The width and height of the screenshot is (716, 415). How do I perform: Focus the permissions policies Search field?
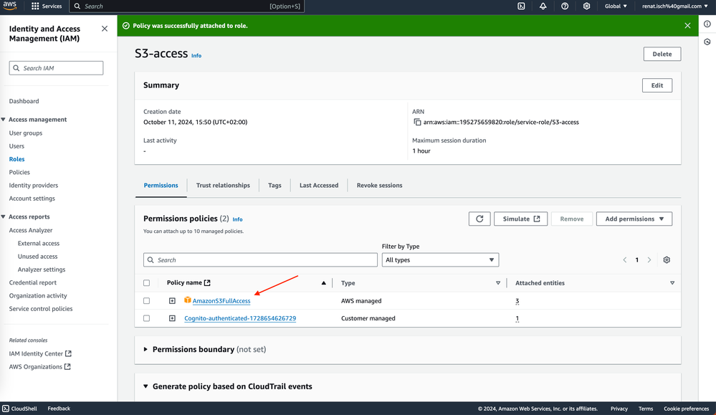260,259
